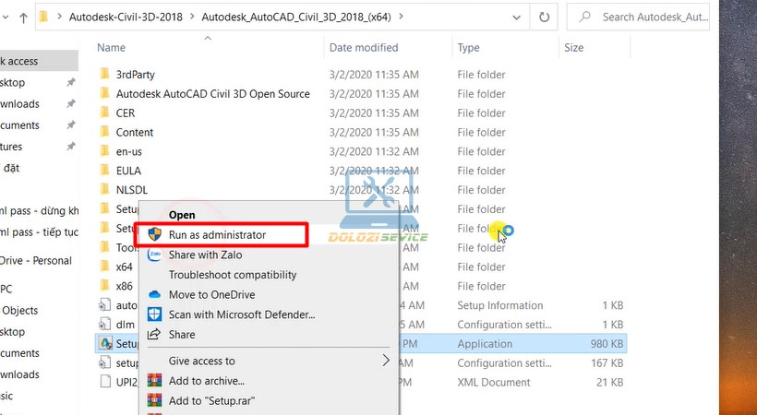Viewport: 757px width, 415px height.
Task: Click the XML Document type text
Action: pos(494,382)
